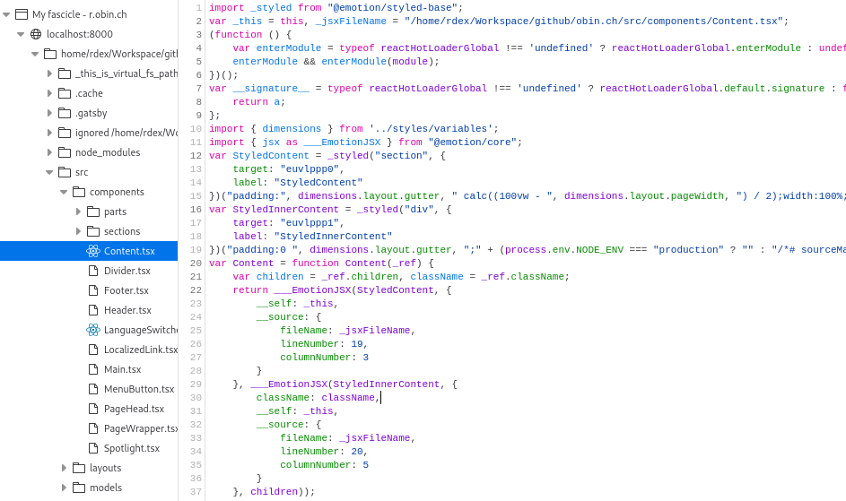Collapse the My fascicle - r.obin.ch root
Image resolution: width=846 pixels, height=501 pixels.
(6, 14)
